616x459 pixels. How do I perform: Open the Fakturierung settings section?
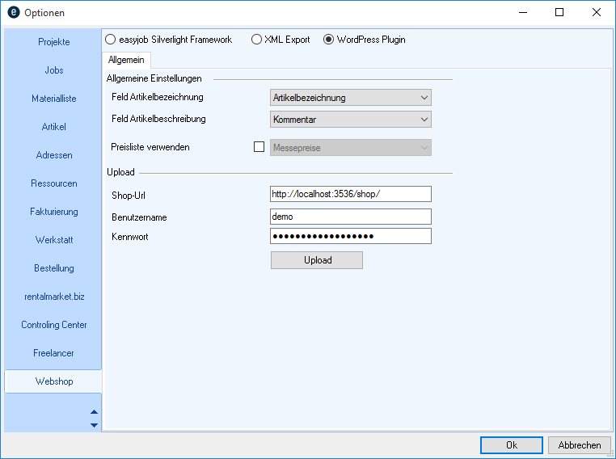click(x=54, y=212)
